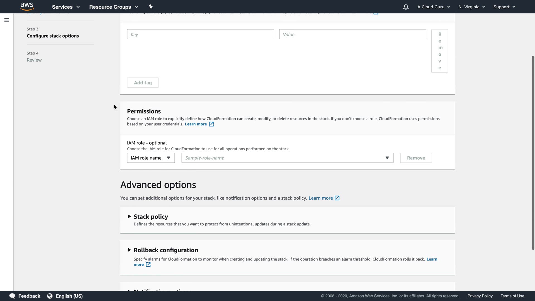The height and width of the screenshot is (301, 535).
Task: Click the AWS logo home icon
Action: tap(27, 6)
